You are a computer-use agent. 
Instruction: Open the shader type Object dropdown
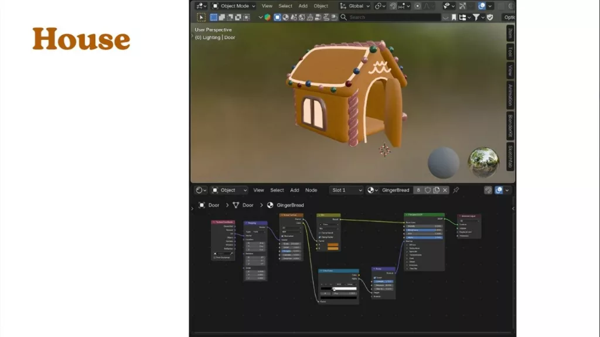tap(230, 190)
